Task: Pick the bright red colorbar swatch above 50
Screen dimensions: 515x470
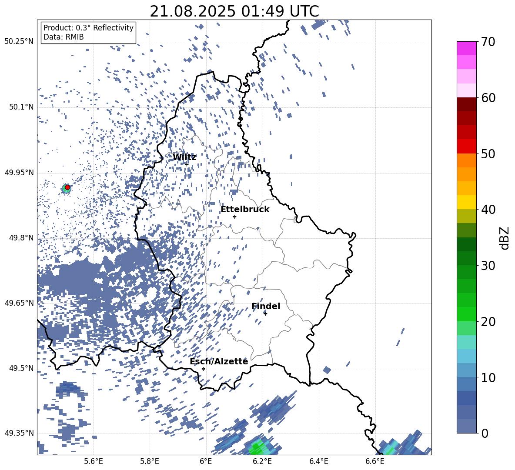Action: (466, 147)
